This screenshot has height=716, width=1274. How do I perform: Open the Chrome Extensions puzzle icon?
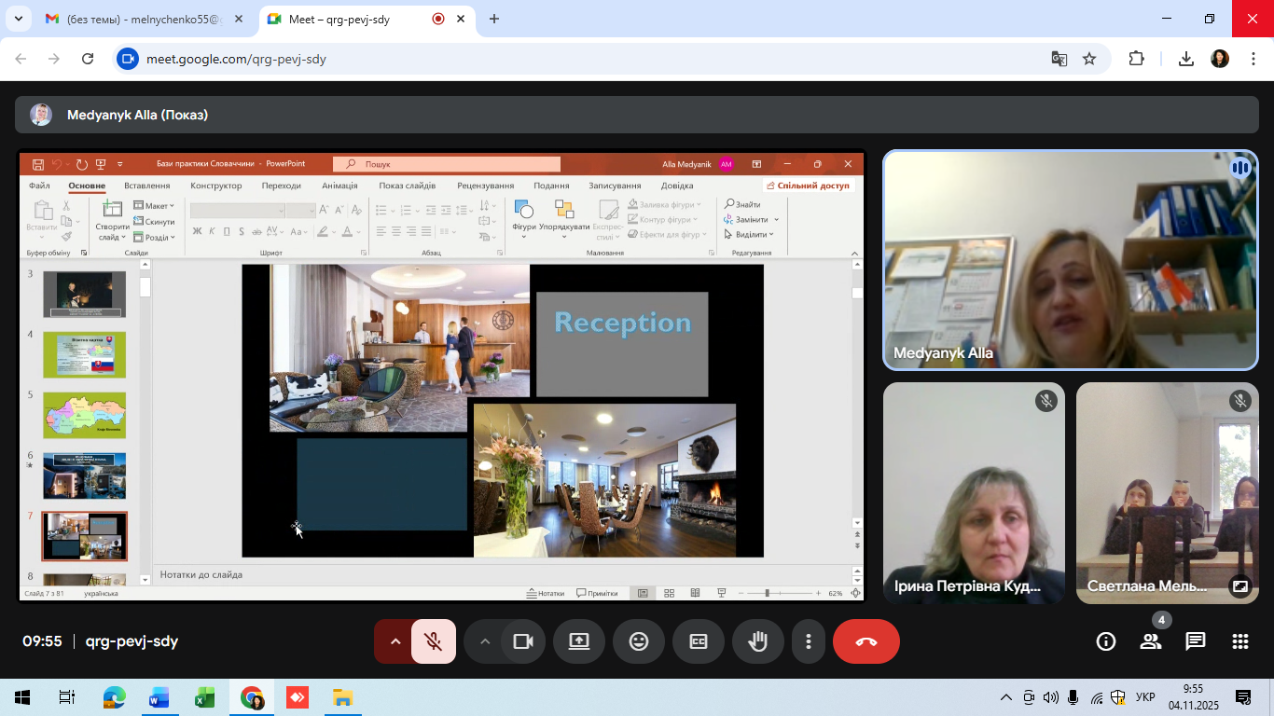coord(1136,59)
